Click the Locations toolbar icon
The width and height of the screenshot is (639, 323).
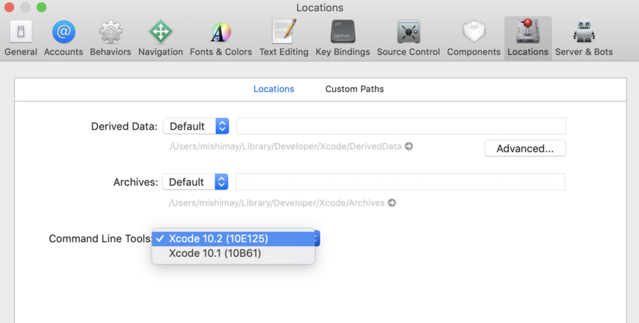pyautogui.click(x=527, y=38)
